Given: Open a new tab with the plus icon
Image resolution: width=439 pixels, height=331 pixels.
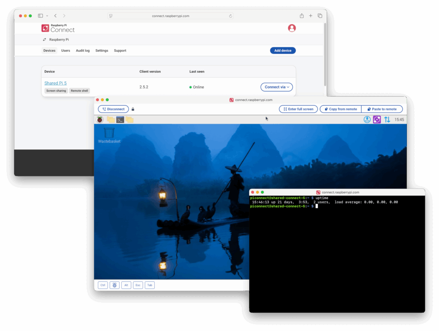Looking at the screenshot, I should pos(310,16).
